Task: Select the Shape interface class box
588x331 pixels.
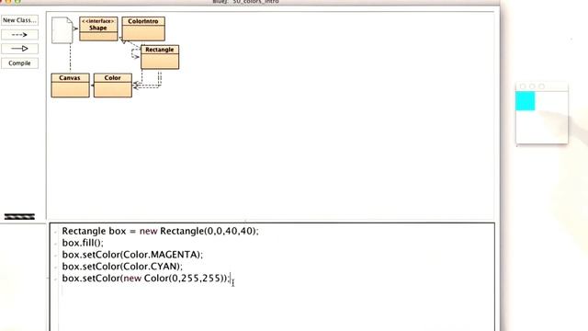Action: click(98, 29)
